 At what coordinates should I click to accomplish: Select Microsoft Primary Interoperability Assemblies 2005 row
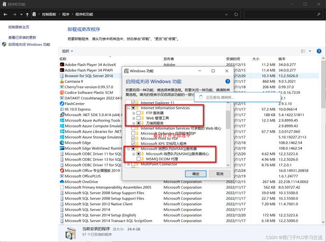pos(189,187)
